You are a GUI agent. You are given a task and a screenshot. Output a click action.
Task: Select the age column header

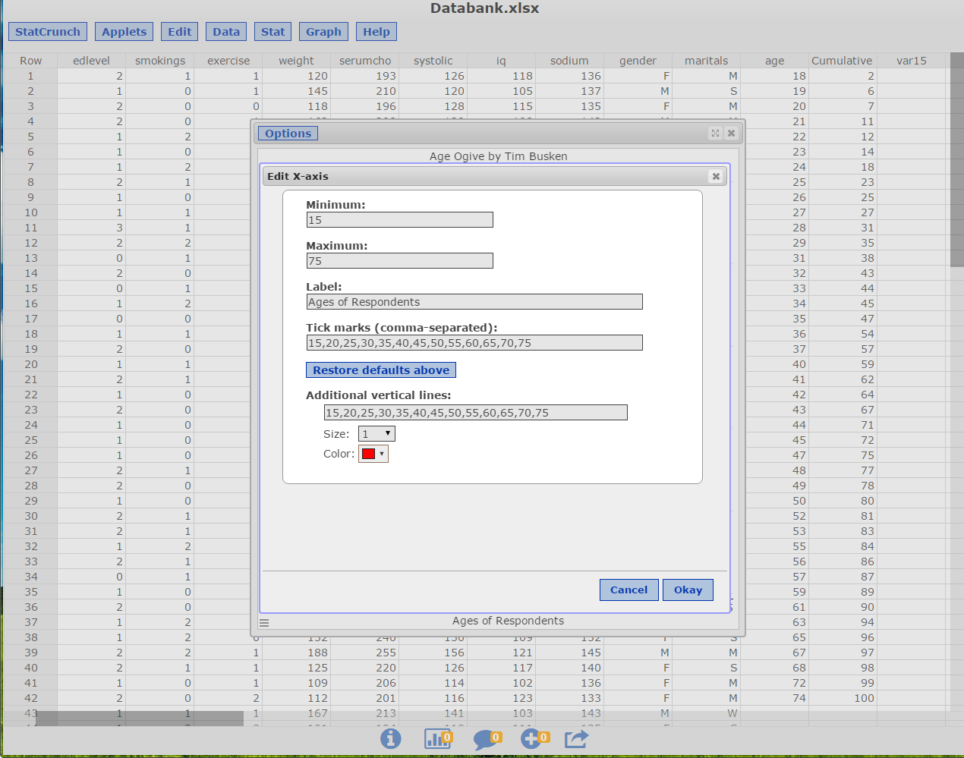(775, 61)
